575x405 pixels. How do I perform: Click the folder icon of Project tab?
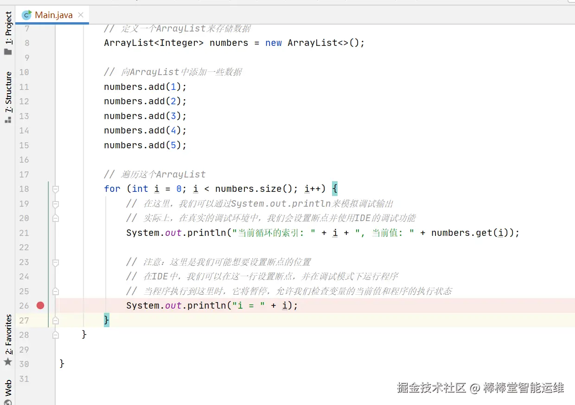pyautogui.click(x=8, y=51)
